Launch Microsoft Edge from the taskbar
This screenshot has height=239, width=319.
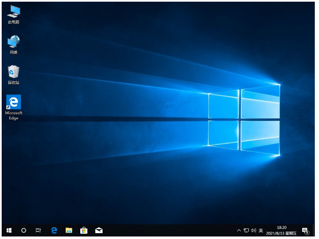point(54,230)
